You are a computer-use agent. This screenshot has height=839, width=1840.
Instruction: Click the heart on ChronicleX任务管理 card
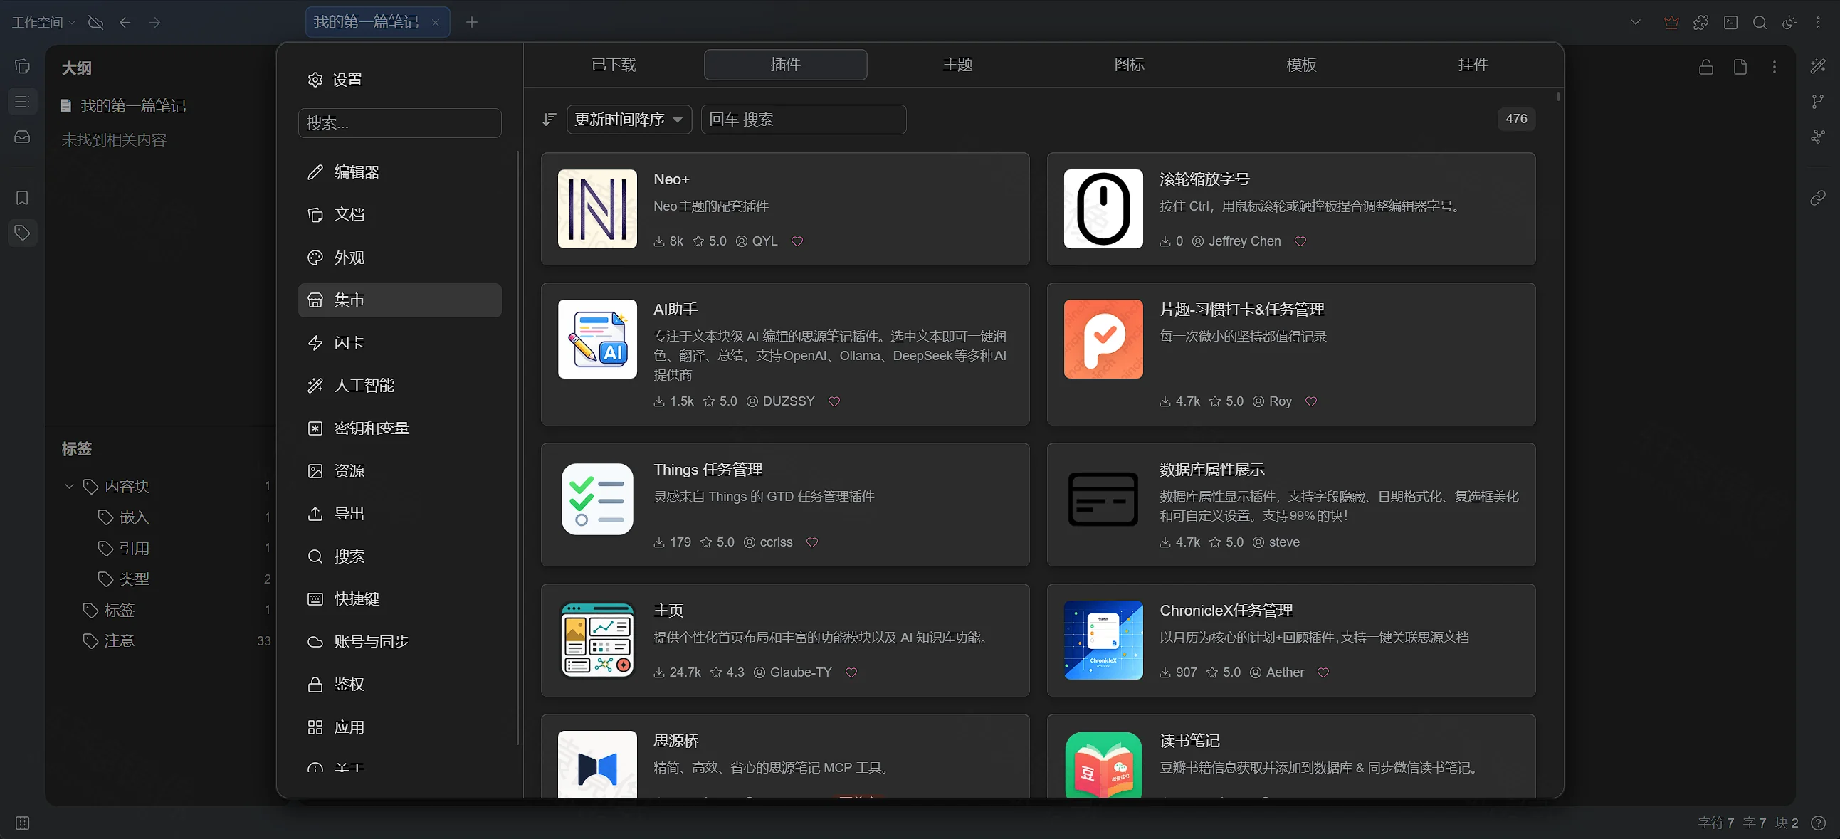(1323, 672)
